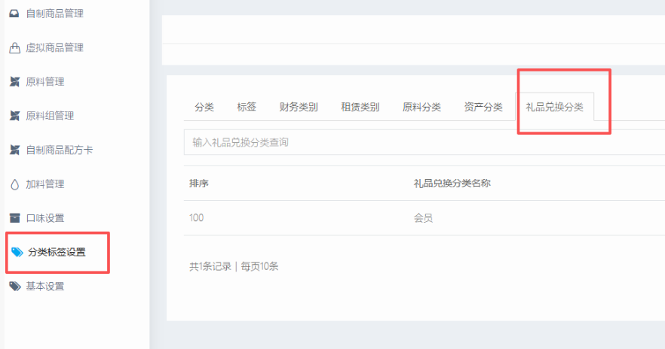Viewport: 665px width, 349px height.
Task: Open 口味设置 menu item
Action: pos(45,218)
